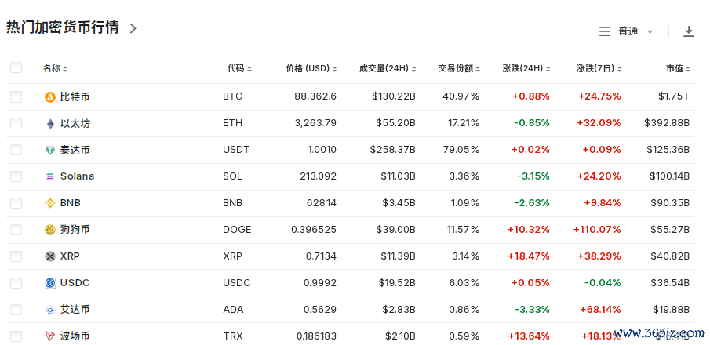Click the list view icon beside 普通

[x=605, y=31]
